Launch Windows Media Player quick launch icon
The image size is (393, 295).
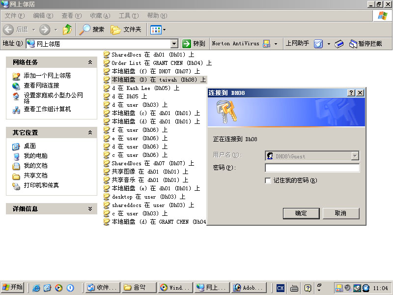click(x=58, y=288)
